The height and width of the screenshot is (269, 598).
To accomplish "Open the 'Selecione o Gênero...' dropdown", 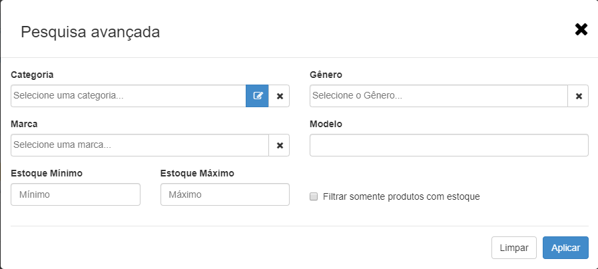I will pos(439,96).
